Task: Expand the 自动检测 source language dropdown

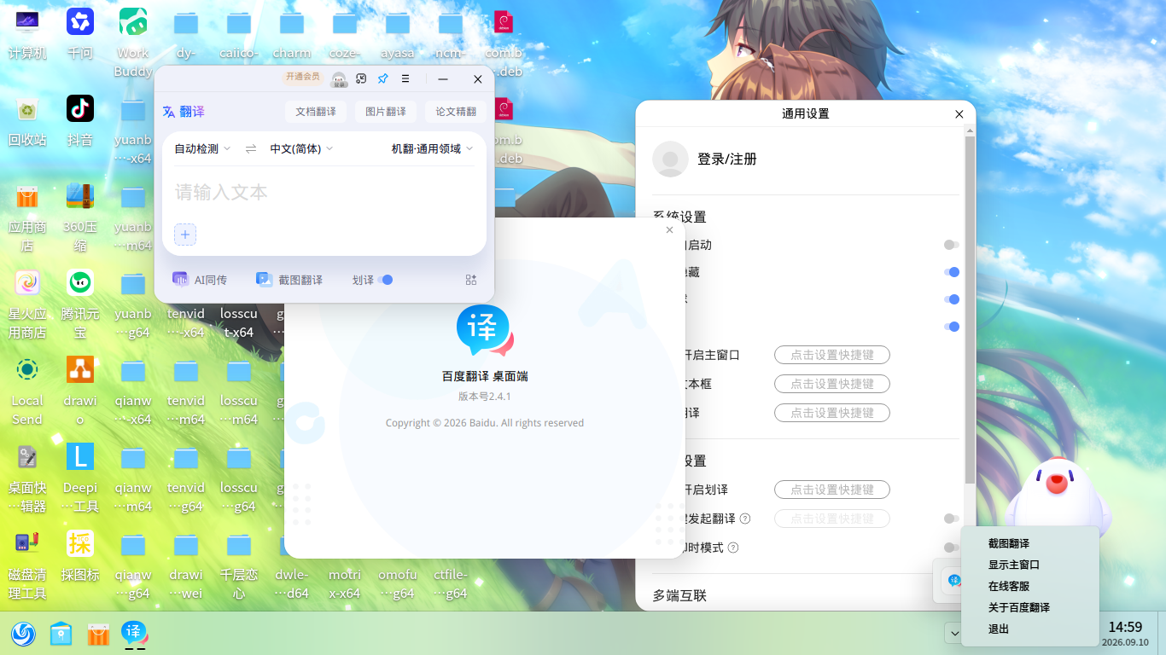Action: (x=202, y=148)
